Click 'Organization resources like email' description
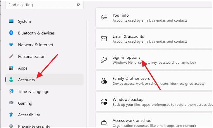The image size is (213, 128). coord(154,126)
